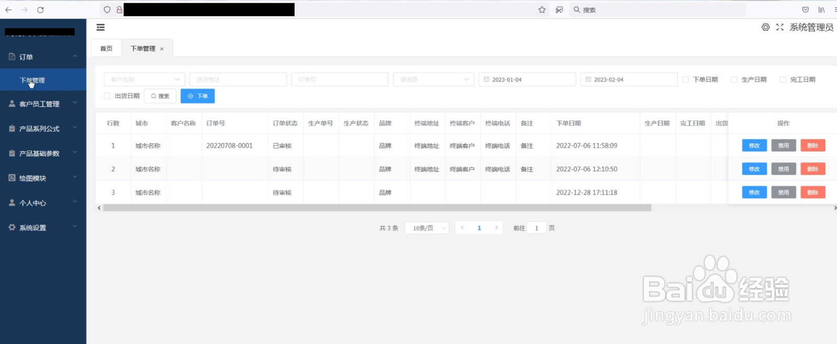The image size is (837, 344).
Task: Open the 10条/页 page size dropdown
Action: click(x=427, y=228)
